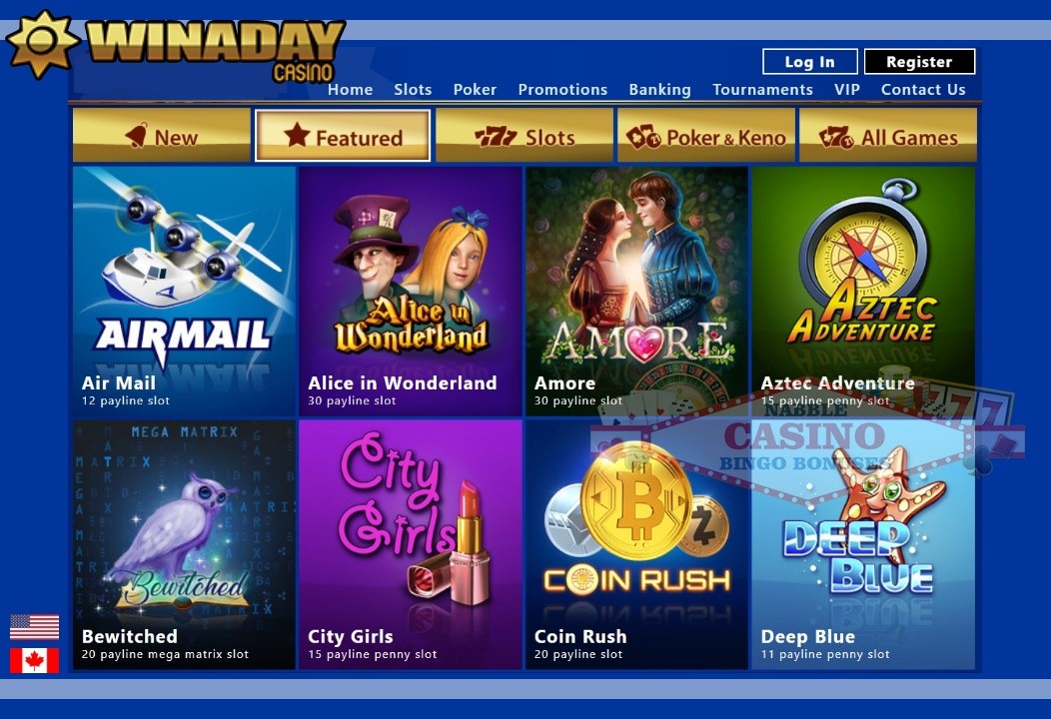Viewport: 1051px width, 719px height.
Task: Open the Tournaments menu link
Action: [x=762, y=90]
